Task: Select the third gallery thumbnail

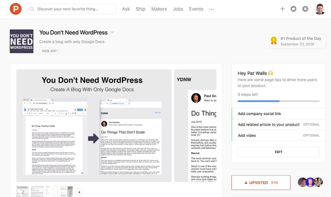Action: 52,192
